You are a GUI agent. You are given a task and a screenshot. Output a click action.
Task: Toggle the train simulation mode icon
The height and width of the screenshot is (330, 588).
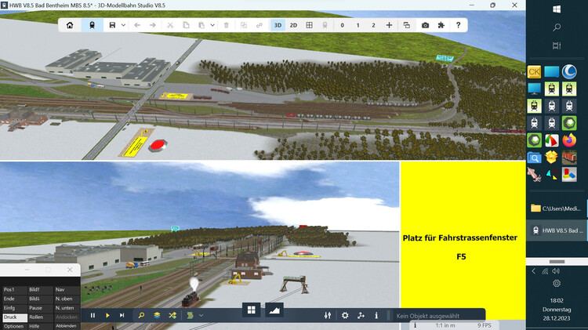(x=92, y=25)
